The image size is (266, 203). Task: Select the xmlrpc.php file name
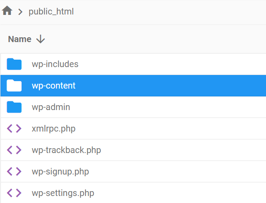pyautogui.click(x=53, y=128)
